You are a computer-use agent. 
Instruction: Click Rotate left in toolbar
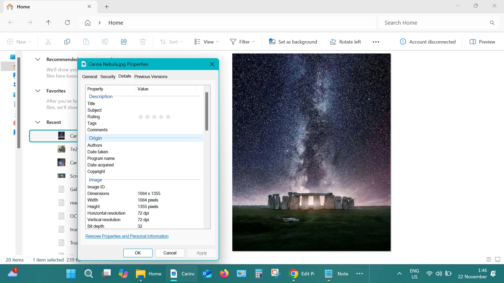coord(345,42)
